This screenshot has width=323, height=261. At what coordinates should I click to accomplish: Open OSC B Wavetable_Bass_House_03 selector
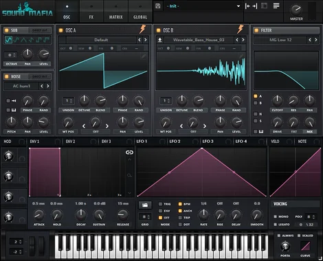199,40
